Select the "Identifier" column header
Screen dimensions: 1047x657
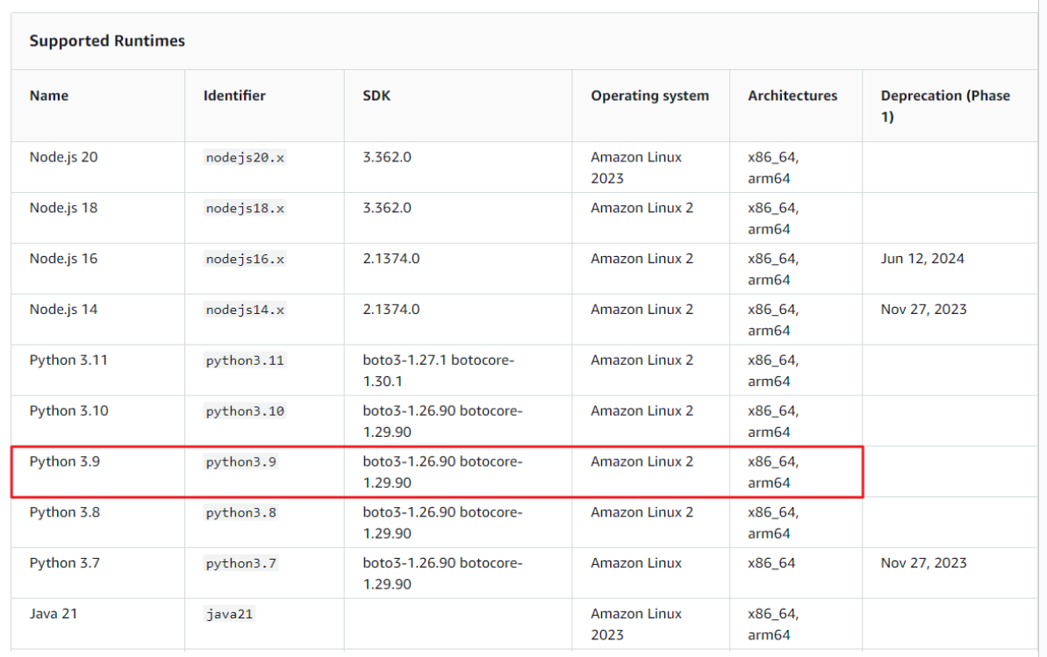(234, 96)
